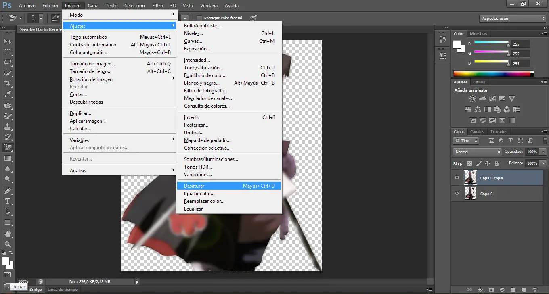
Task: Select the Quick Selection tool
Action: pos(8,73)
